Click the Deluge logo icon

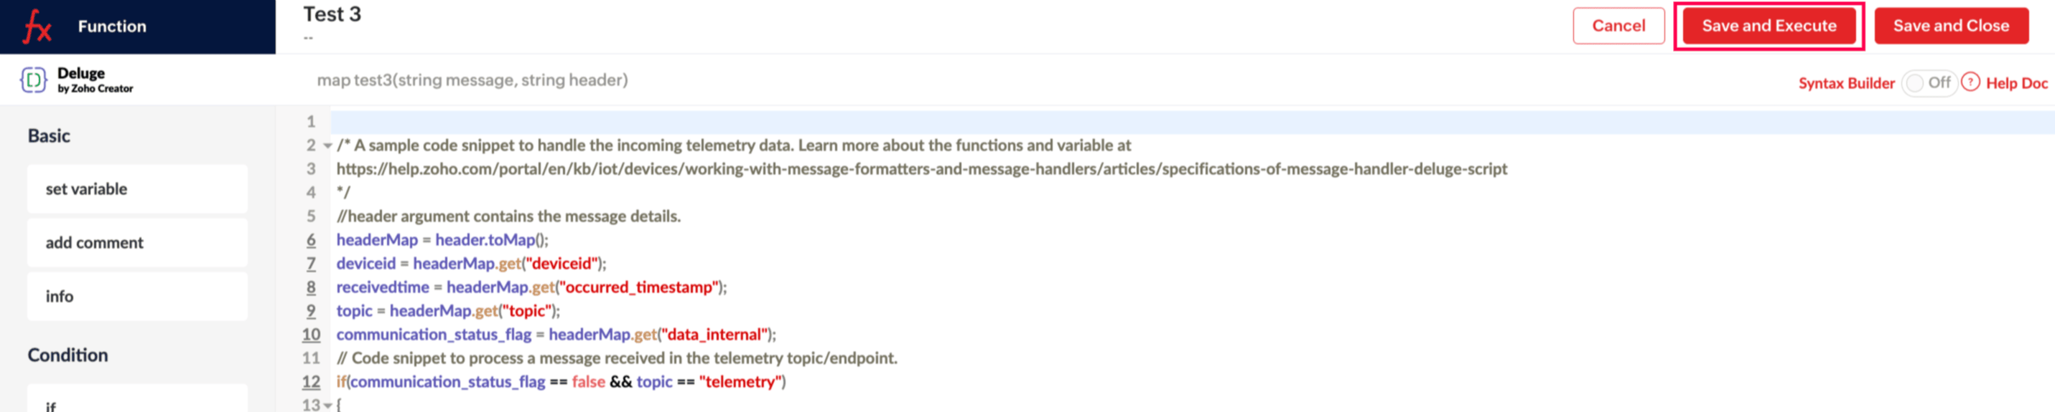(34, 80)
